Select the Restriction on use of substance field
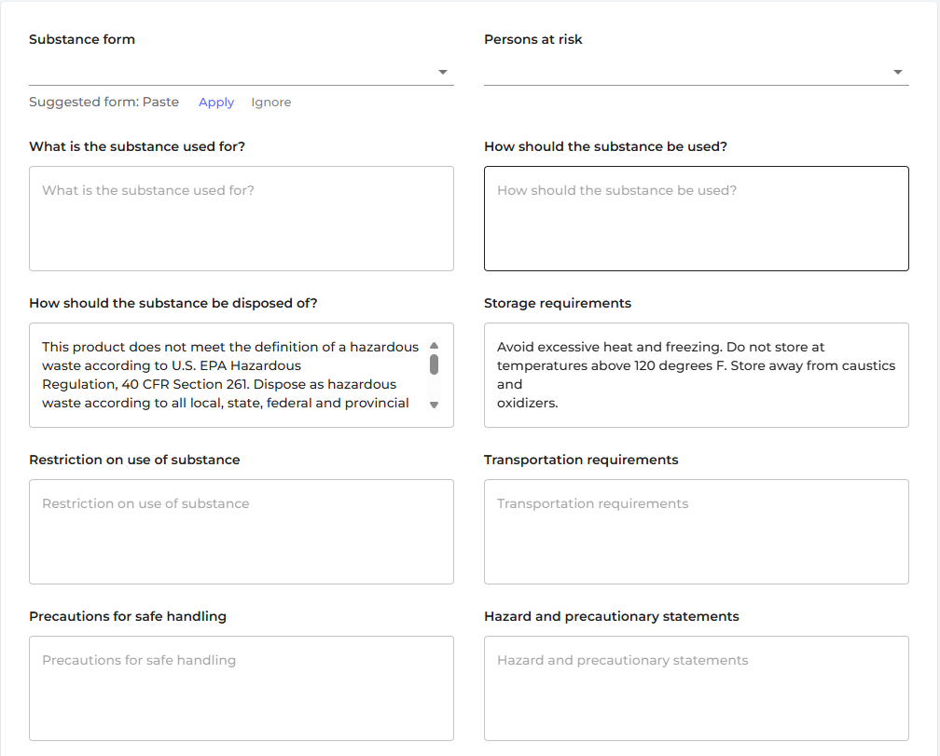Viewport: 940px width, 756px height. pos(242,531)
